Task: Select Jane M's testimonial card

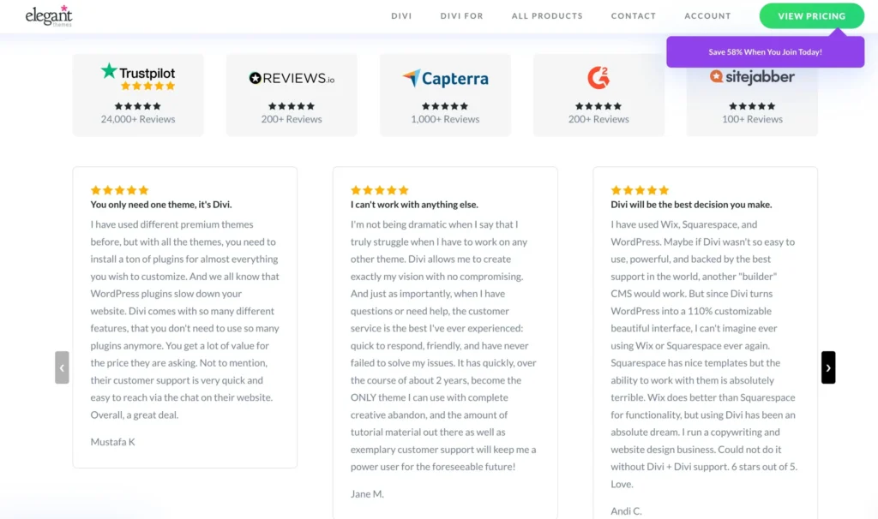Action: coord(445,343)
